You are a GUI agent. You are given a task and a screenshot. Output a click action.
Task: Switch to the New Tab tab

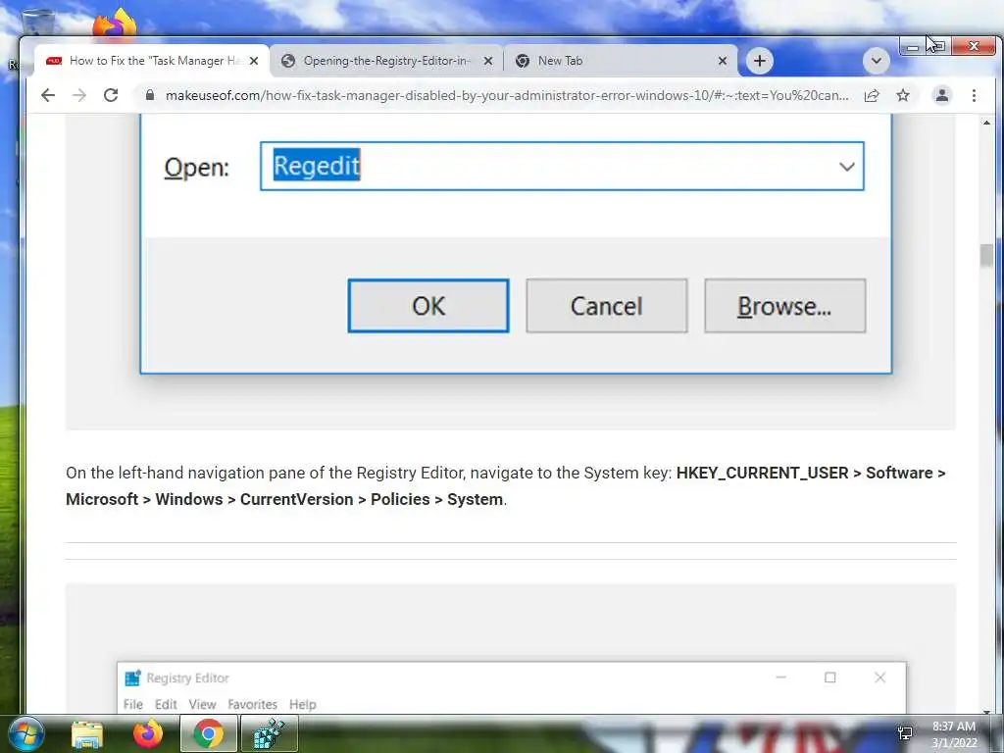[620, 61]
